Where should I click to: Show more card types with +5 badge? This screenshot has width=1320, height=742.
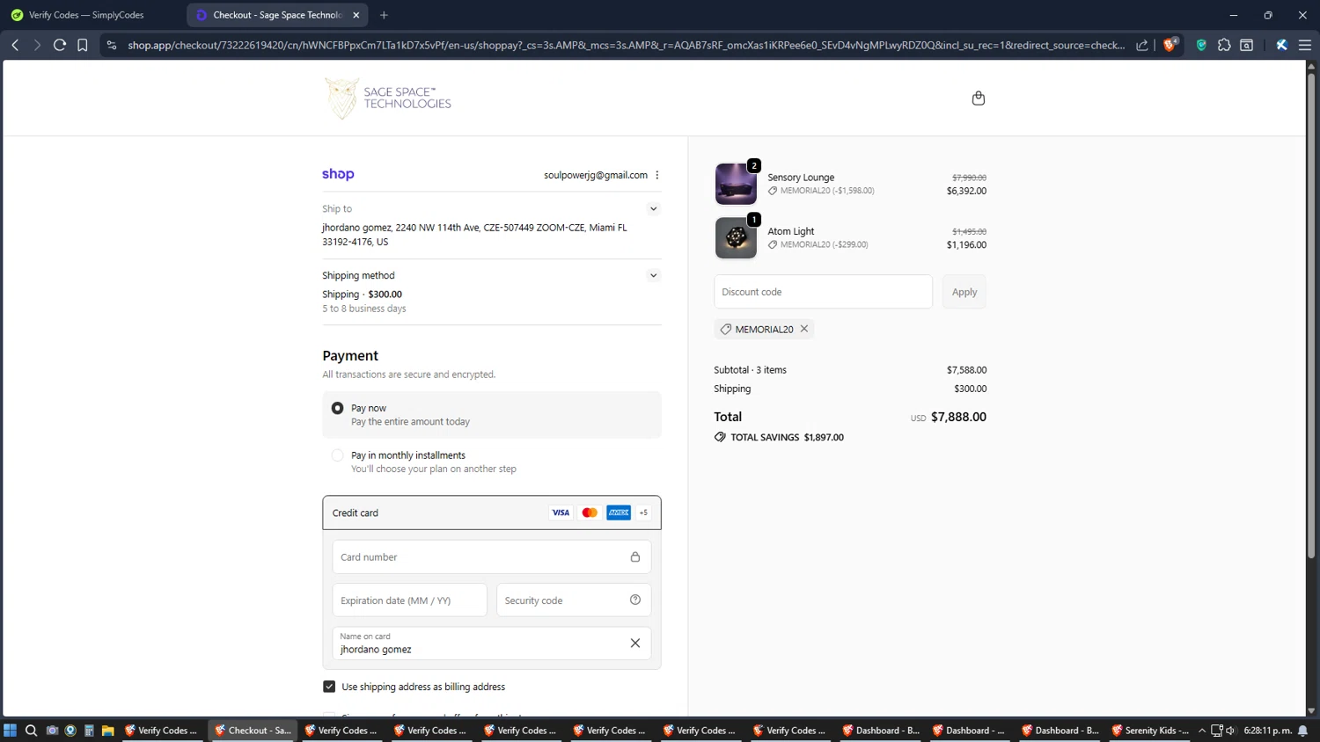pos(643,513)
